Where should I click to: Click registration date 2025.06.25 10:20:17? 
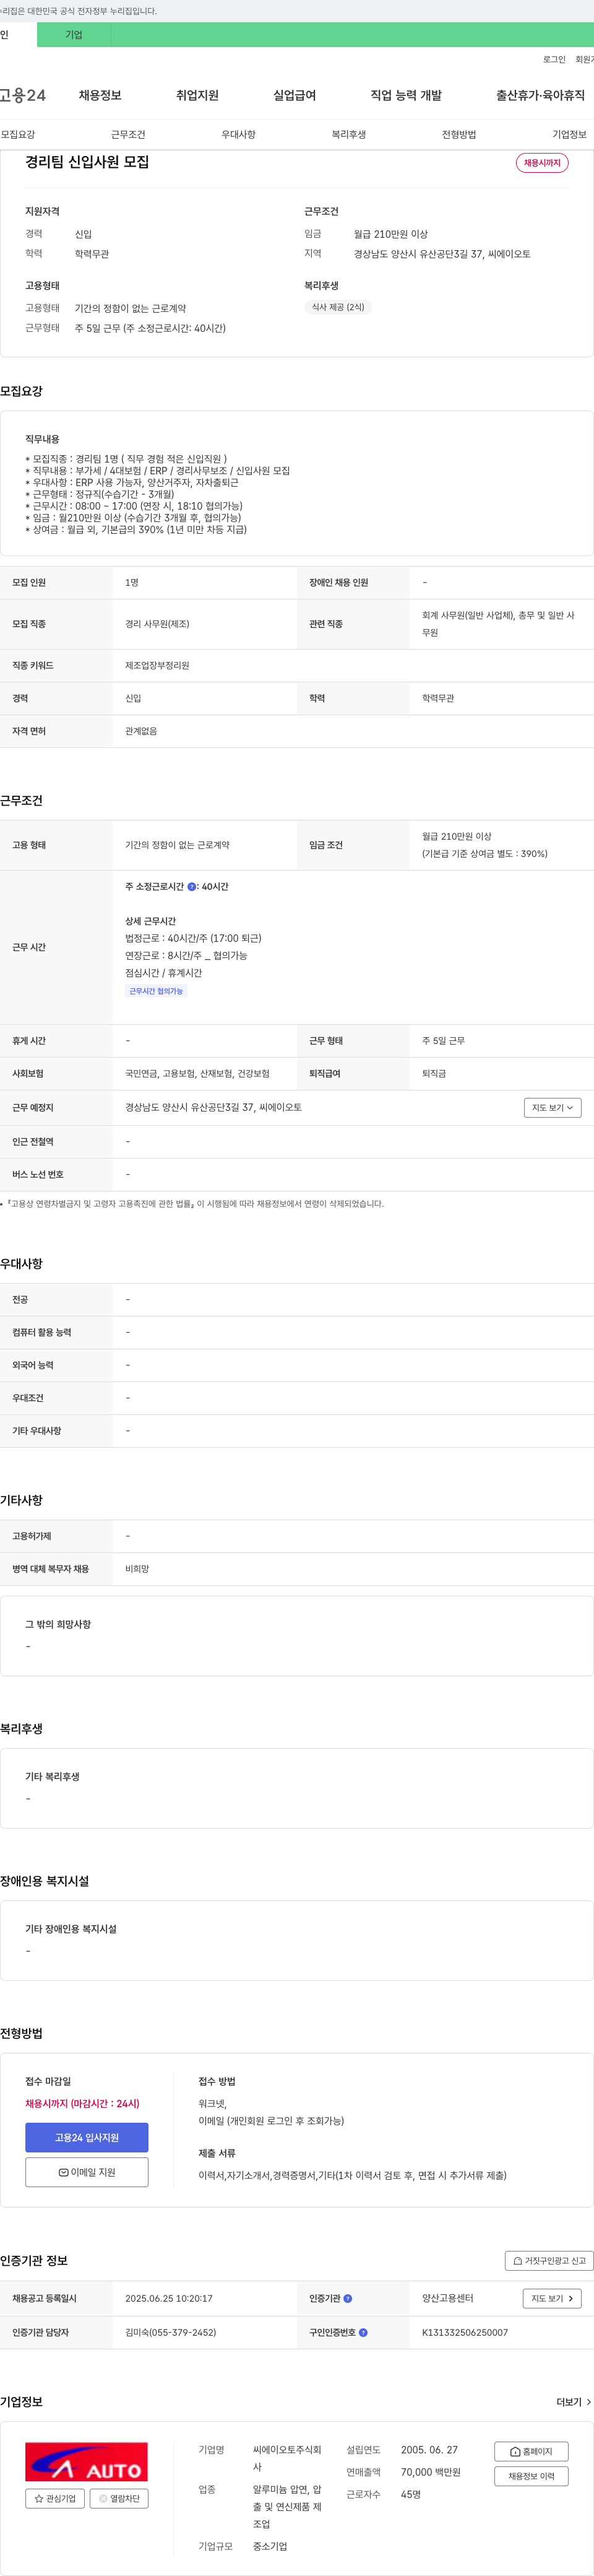169,2299
